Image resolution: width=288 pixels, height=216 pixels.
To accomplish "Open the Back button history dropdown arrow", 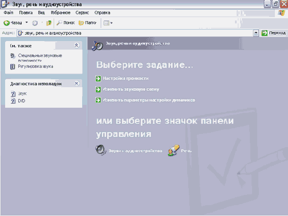I will coord(27,23).
